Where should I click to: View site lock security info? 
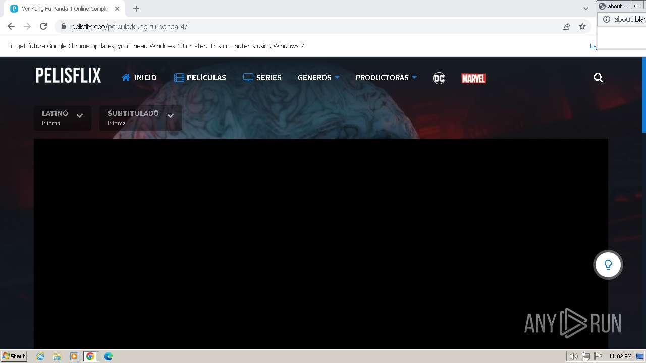click(x=63, y=27)
